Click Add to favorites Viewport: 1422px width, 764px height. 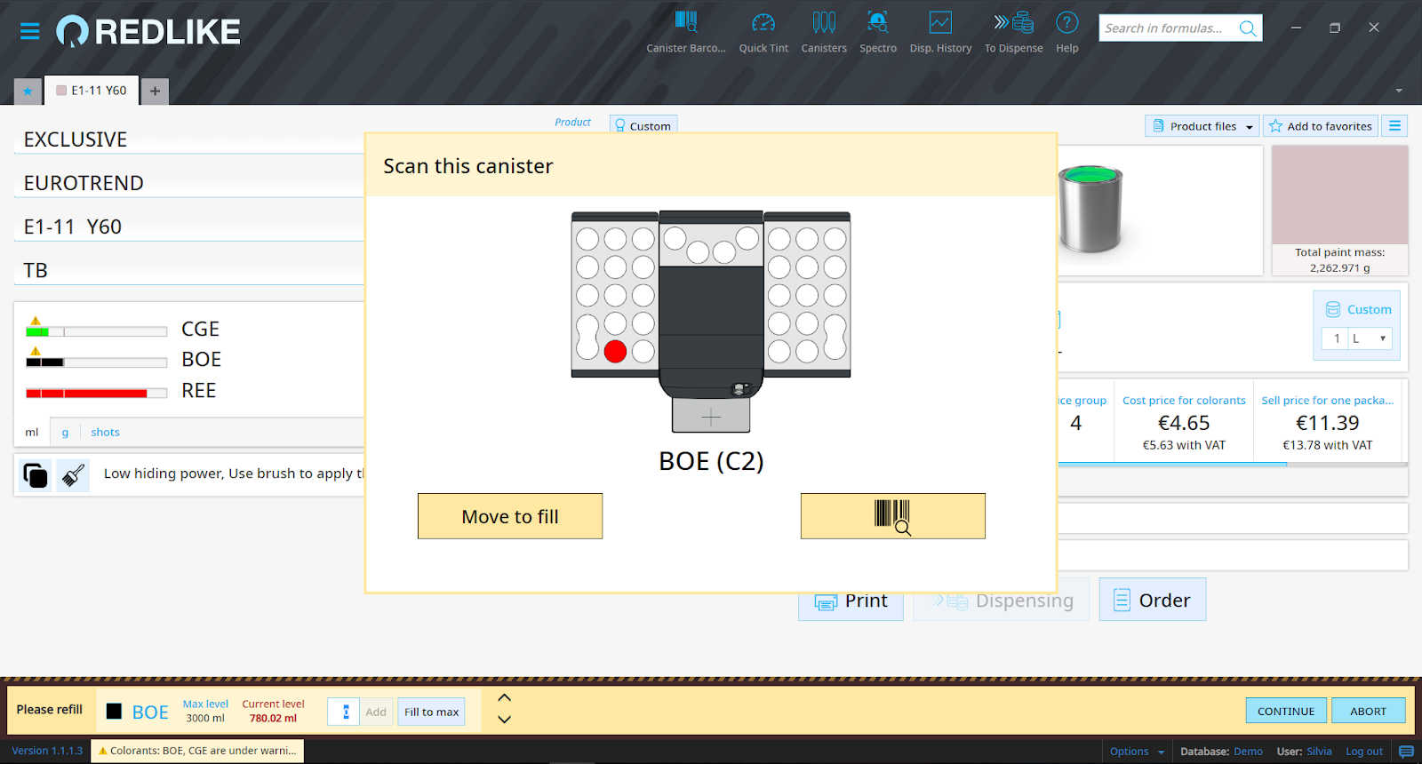(1321, 126)
